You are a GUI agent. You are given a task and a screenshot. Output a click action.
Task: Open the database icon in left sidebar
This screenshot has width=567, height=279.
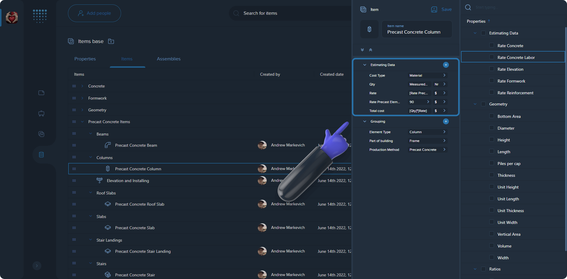point(41,155)
